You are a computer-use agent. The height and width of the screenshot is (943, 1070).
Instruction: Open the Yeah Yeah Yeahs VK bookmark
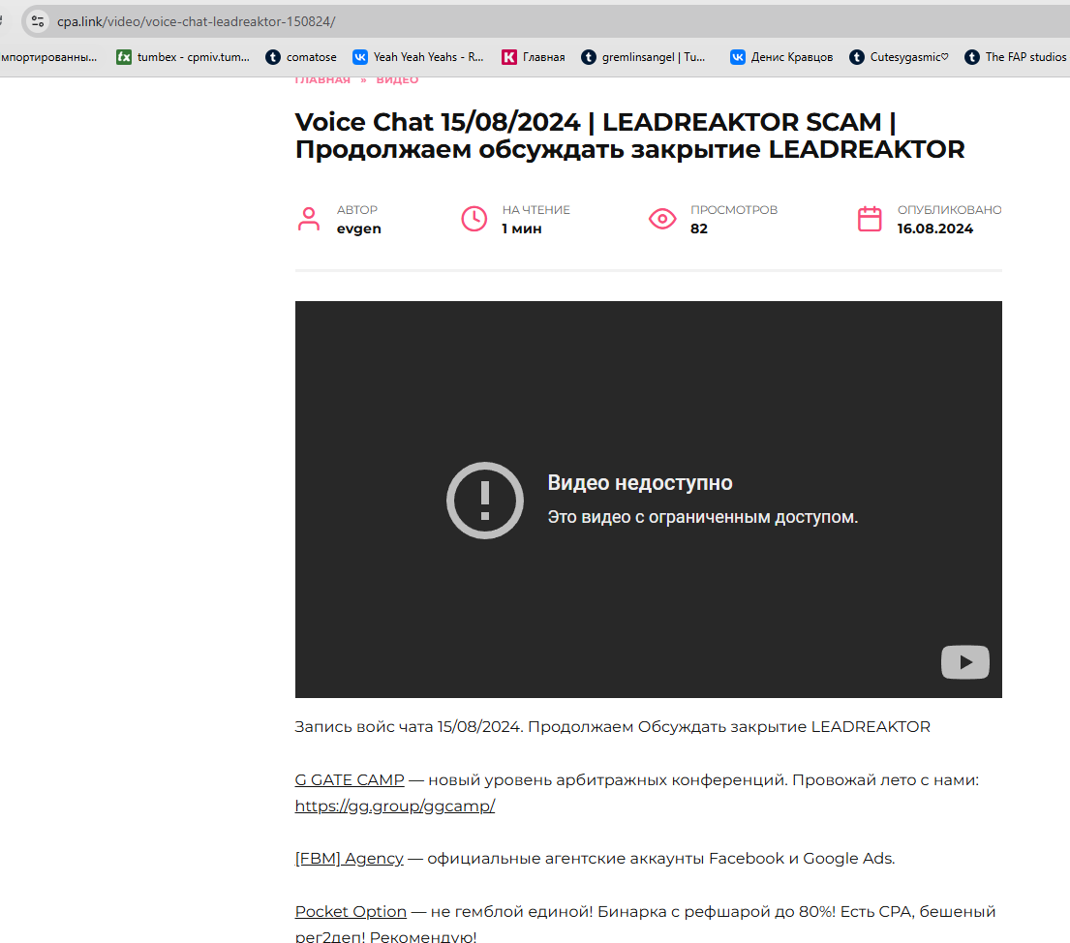417,57
